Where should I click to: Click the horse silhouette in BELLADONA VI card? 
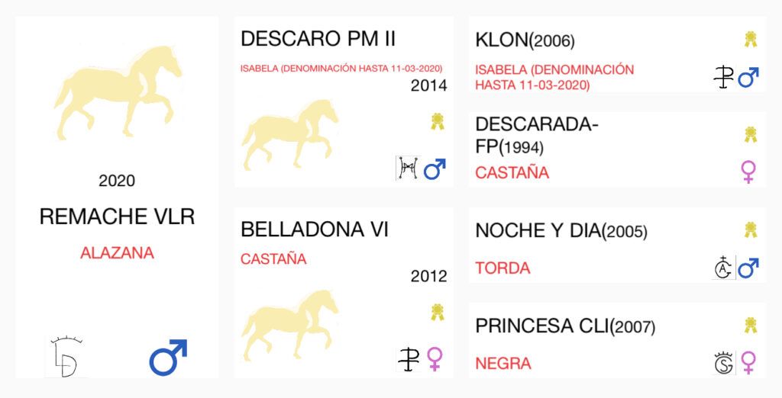point(289,326)
